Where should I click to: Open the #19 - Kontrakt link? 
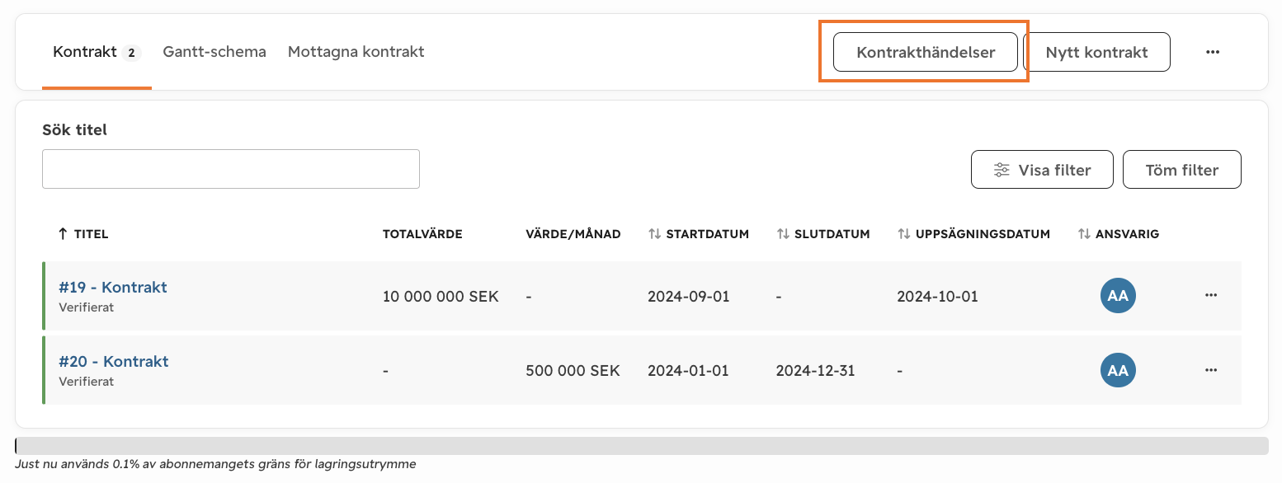113,288
